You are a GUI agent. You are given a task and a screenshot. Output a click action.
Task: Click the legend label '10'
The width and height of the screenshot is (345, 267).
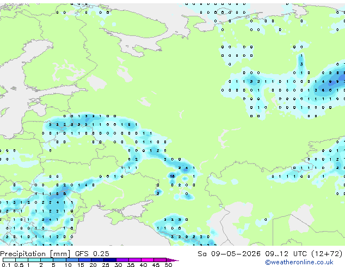pyautogui.click(x=68, y=265)
